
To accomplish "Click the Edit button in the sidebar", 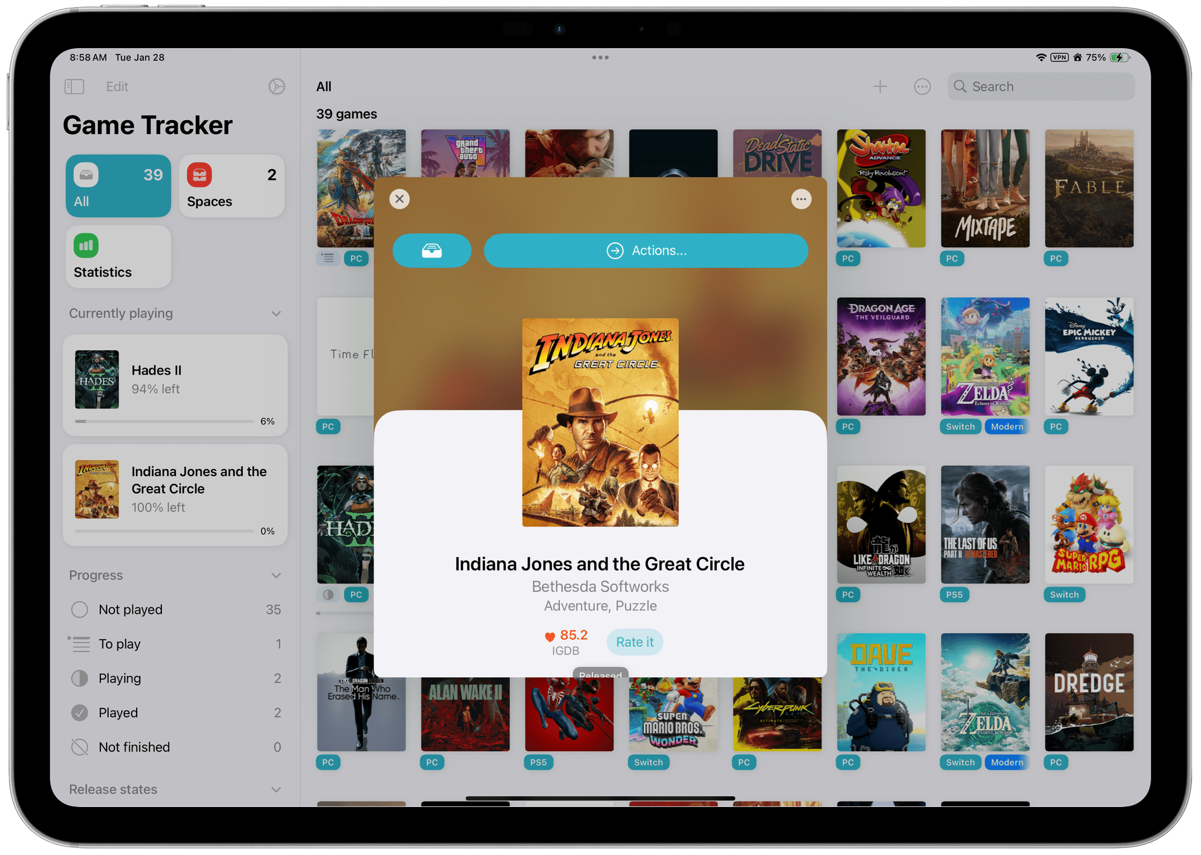I will pos(117,87).
